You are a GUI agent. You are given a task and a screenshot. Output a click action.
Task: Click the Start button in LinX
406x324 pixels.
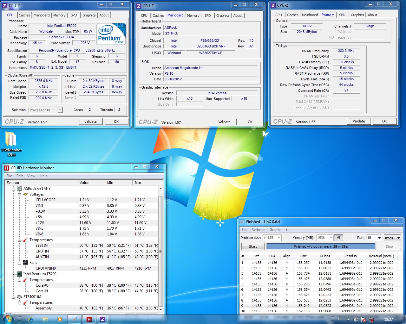[253, 246]
